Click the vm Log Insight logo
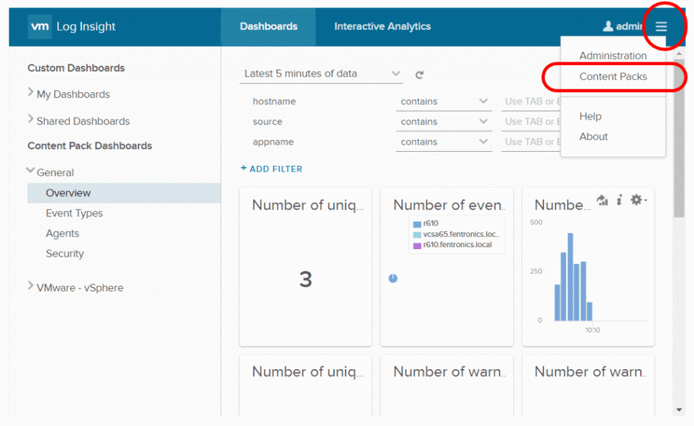694x426 pixels. coord(72,26)
